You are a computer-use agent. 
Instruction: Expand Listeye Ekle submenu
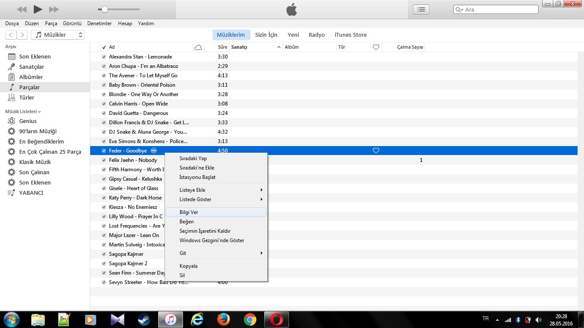[x=216, y=190]
